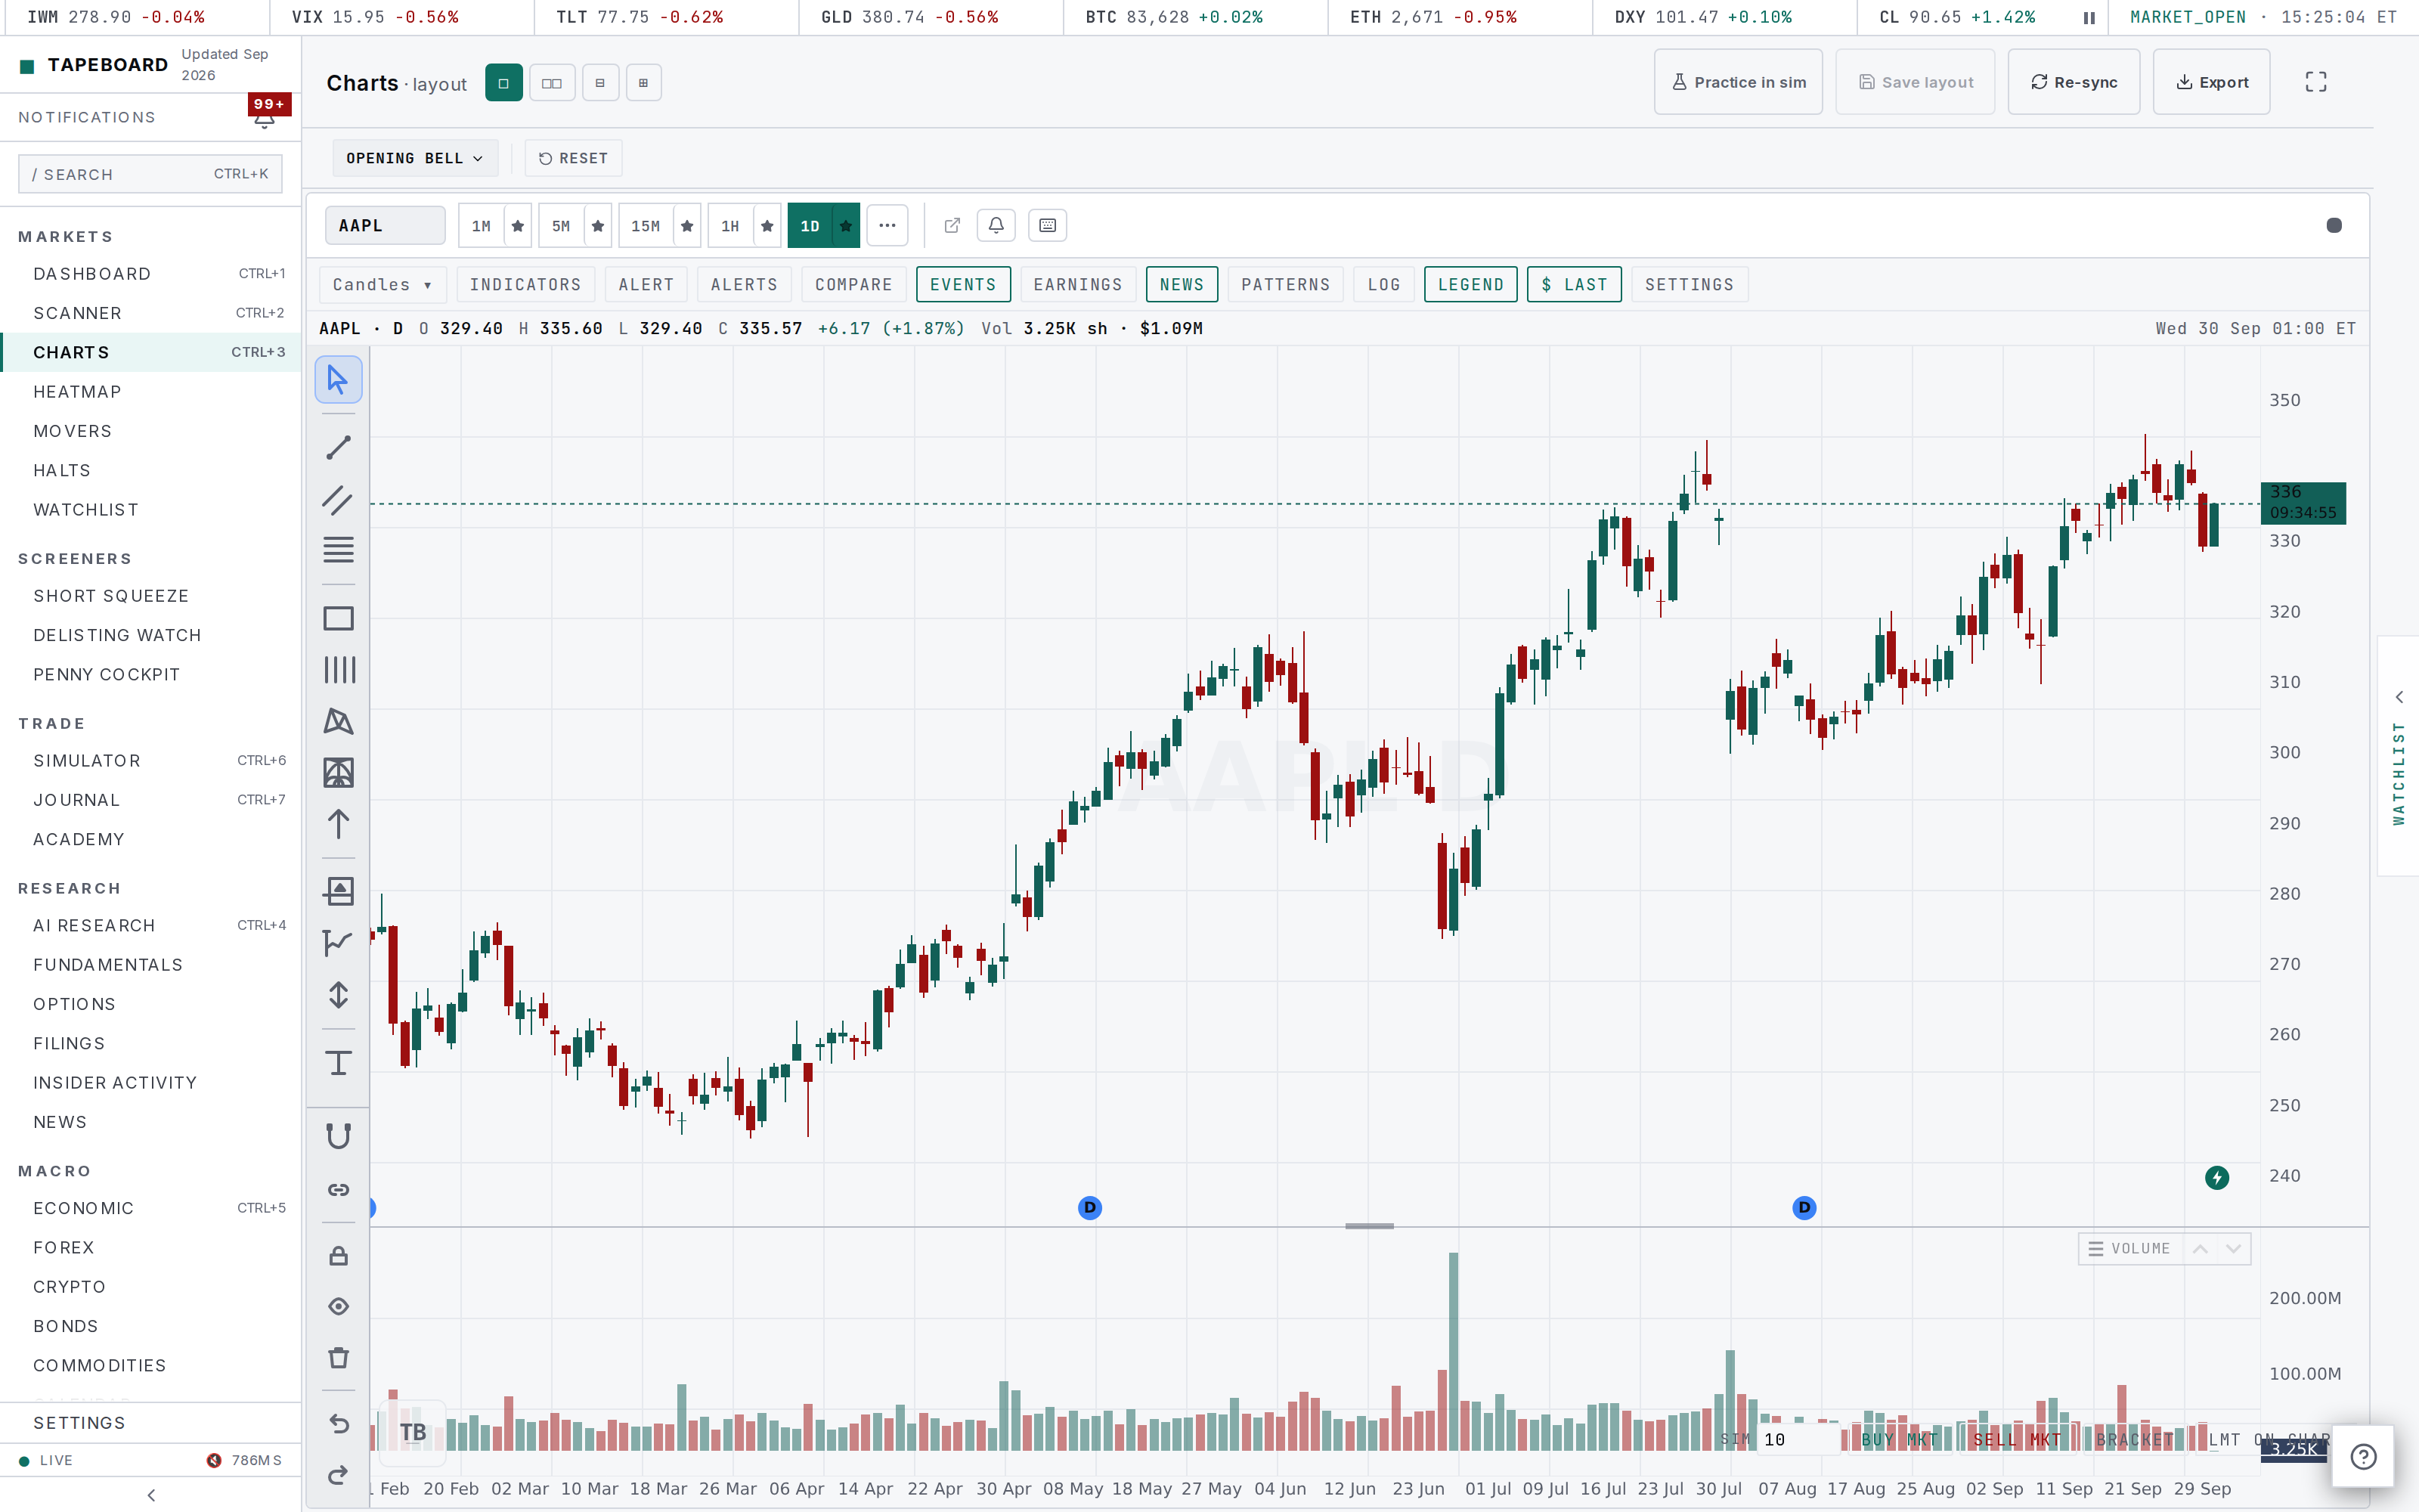Click the chart alert bell icon
This screenshot has height=1512, width=2419.
996,226
